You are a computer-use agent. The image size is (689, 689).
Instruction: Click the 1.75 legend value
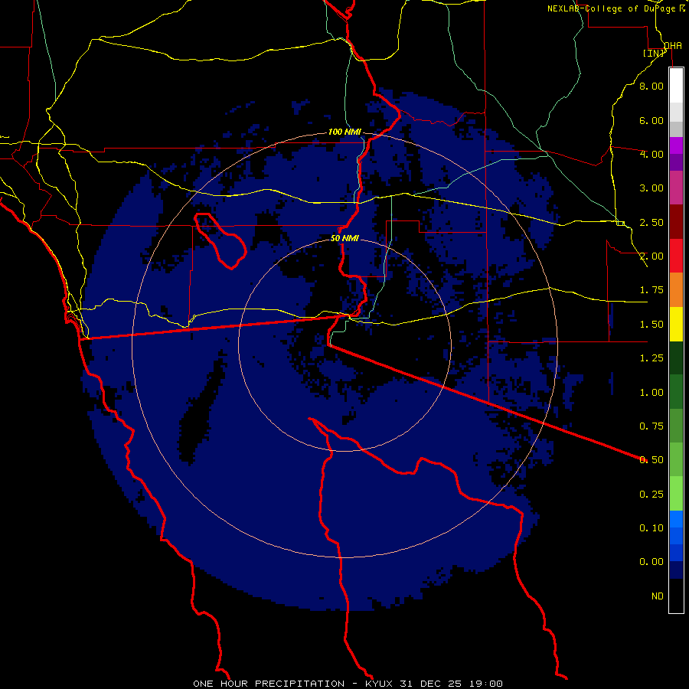point(651,290)
